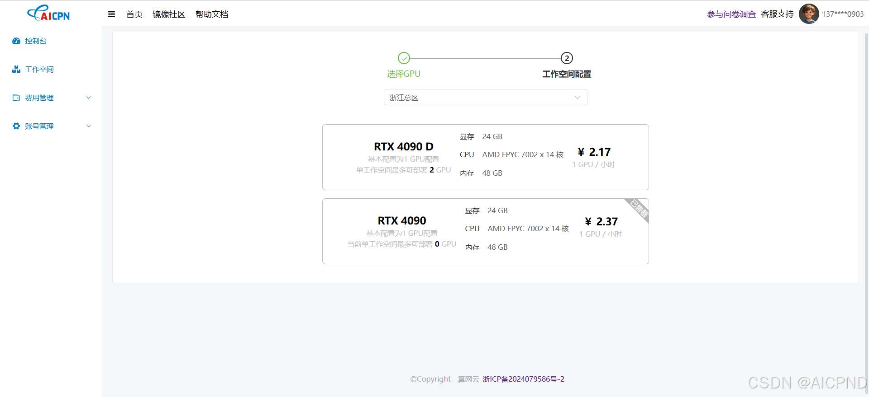Expand the 费用管理 submenu chevron
This screenshot has height=397, width=869.
click(89, 98)
